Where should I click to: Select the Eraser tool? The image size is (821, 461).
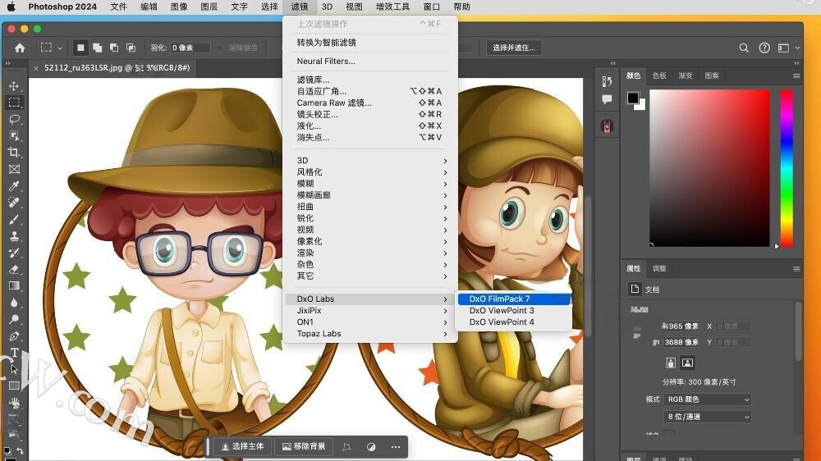[x=14, y=270]
